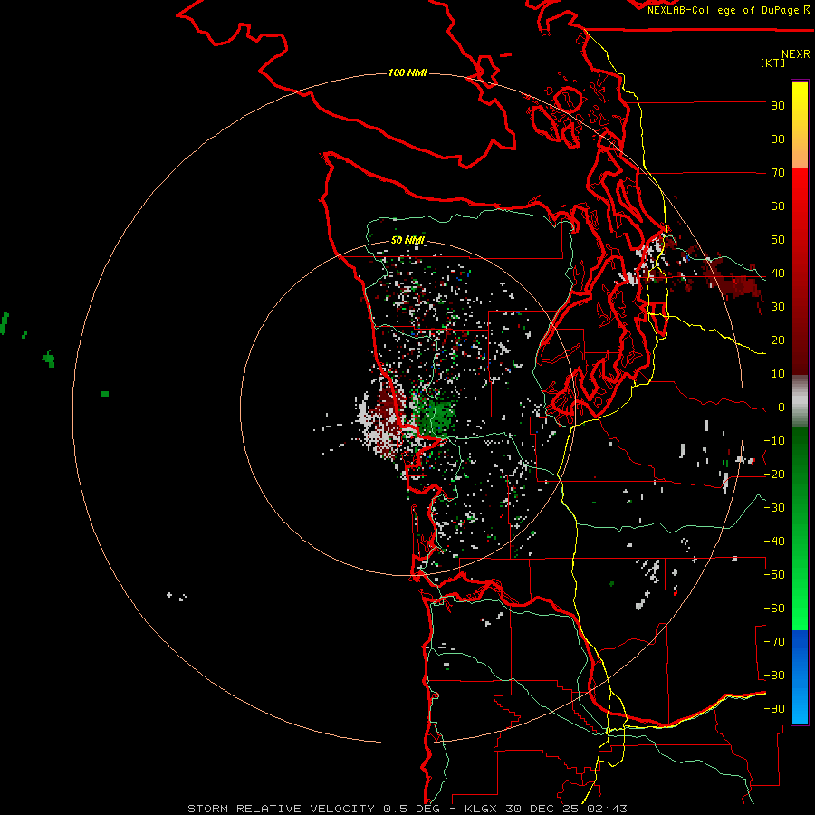815x815 pixels.
Task: Click the NEXR label above the color scale
Action: [x=796, y=54]
